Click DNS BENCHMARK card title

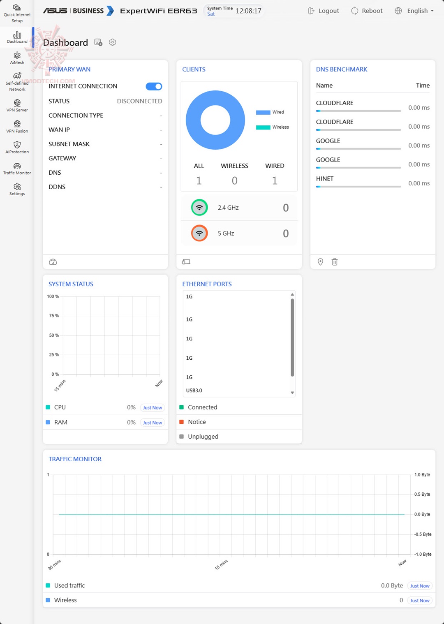(x=342, y=69)
